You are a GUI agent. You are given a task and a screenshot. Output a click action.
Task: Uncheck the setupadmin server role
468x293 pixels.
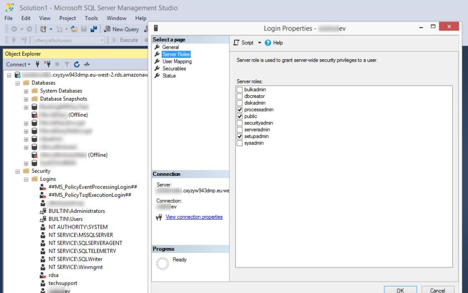(239, 137)
